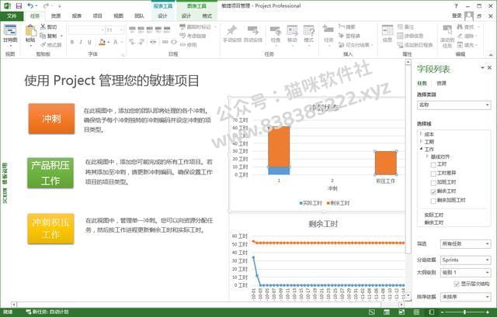Click the 剪切 cut scissors icon

[43, 27]
